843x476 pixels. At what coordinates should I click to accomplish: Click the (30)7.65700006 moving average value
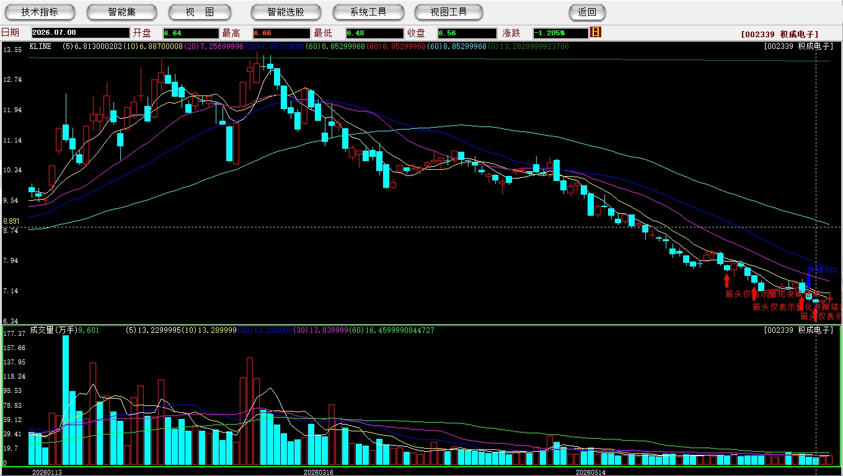pos(273,46)
